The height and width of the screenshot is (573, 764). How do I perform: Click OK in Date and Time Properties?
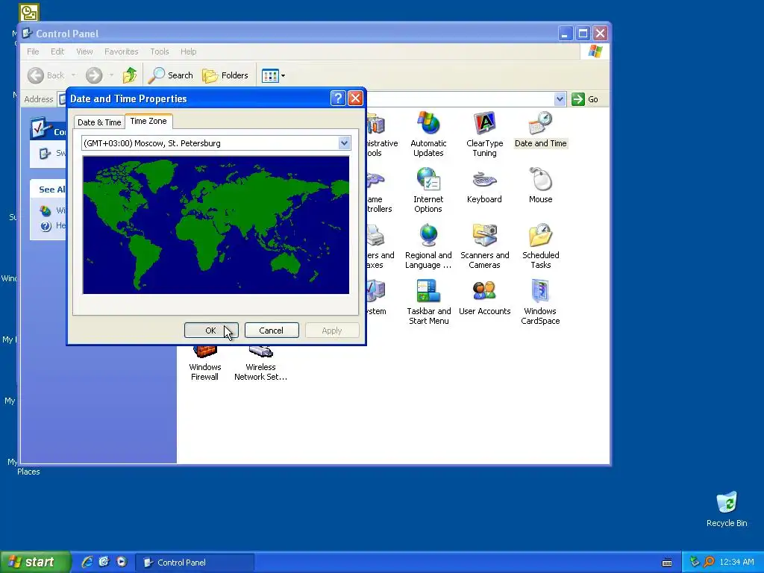[211, 331]
